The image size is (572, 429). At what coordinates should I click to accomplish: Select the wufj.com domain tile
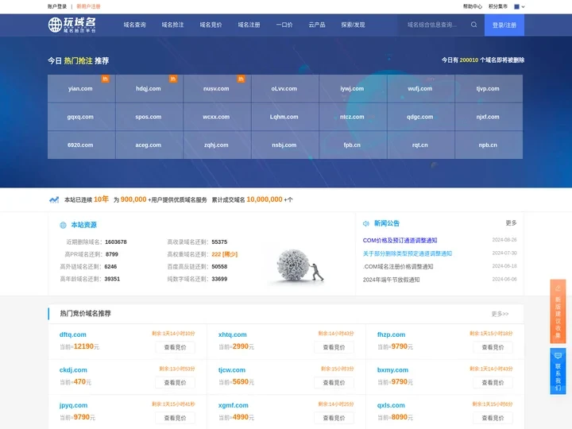tap(420, 89)
